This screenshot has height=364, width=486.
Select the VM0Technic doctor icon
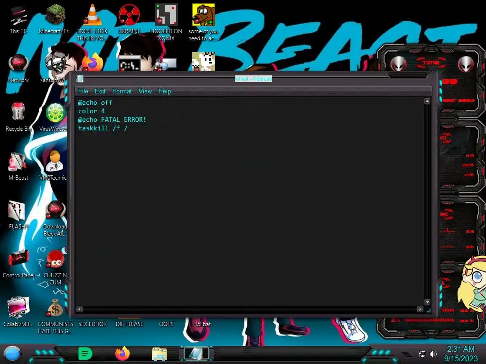pos(55,165)
